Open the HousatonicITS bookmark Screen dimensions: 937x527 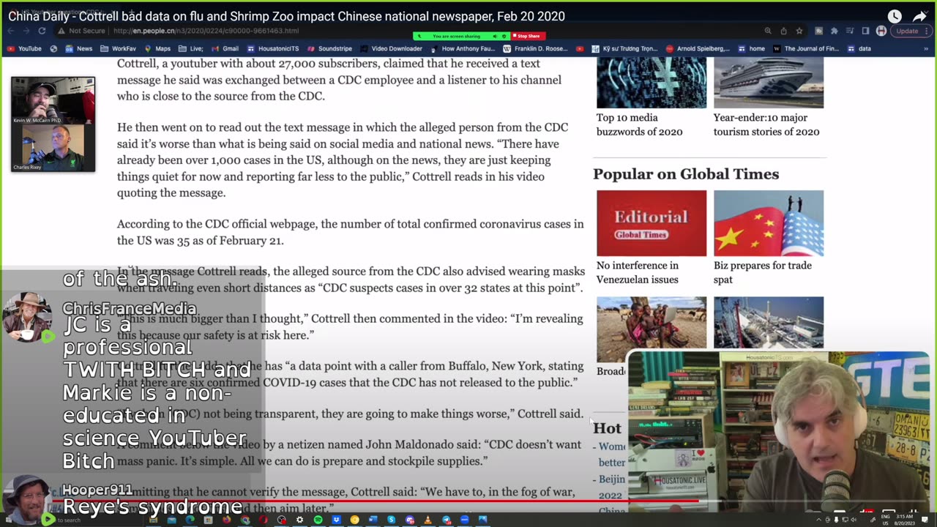[x=273, y=49]
